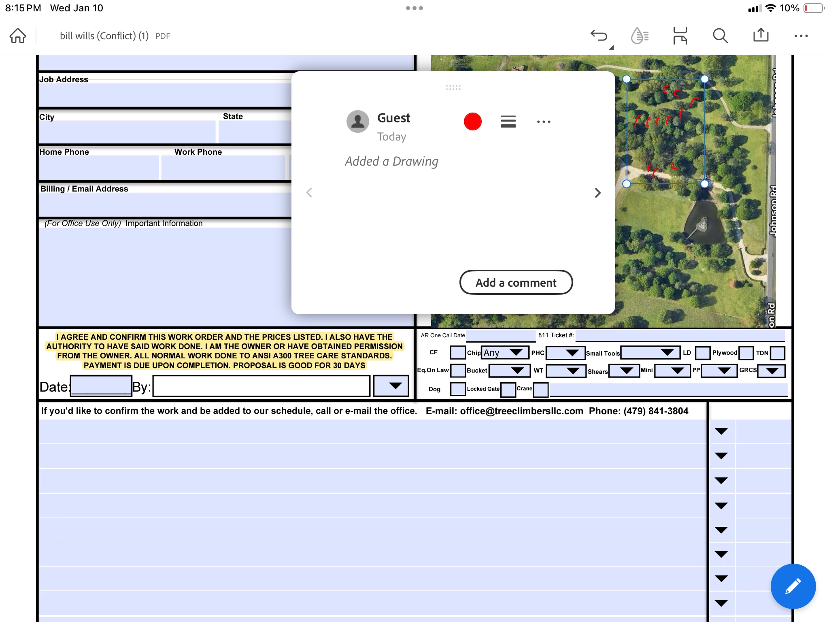Check the CF checkbox
The width and height of the screenshot is (829, 622).
458,352
